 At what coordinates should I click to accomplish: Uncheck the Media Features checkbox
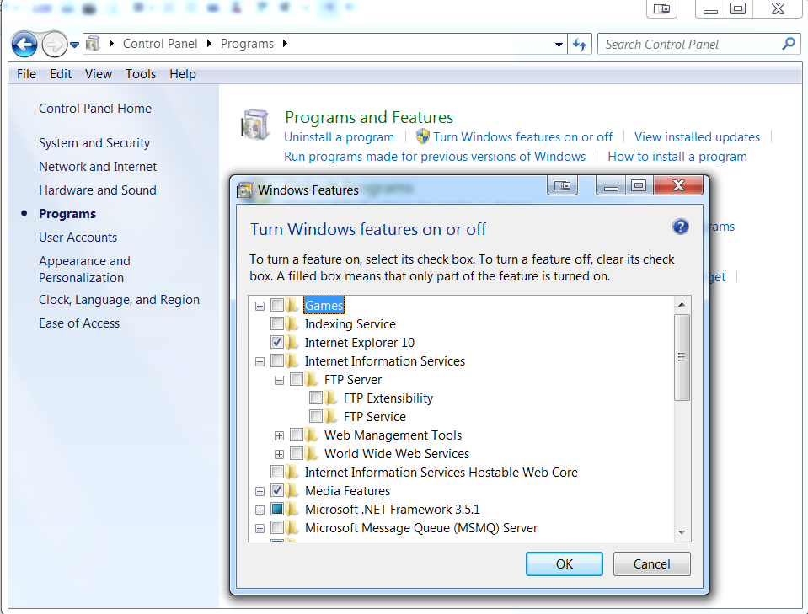tap(276, 490)
